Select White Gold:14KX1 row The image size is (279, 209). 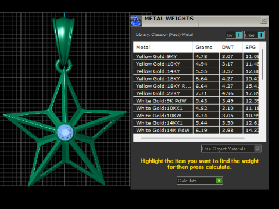pyautogui.click(x=196, y=123)
